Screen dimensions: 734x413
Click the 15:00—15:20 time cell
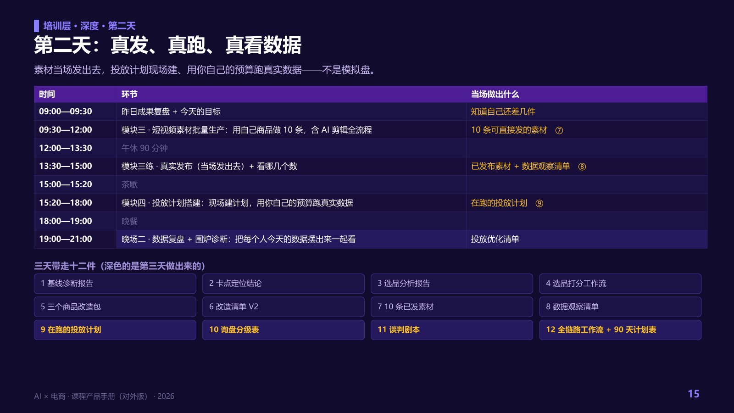pos(75,184)
